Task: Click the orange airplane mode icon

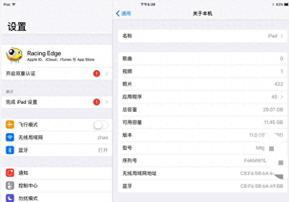Action: point(10,125)
